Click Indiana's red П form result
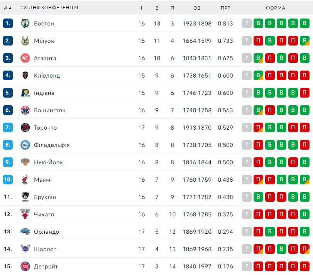Image resolution: width=313 pixels, height=275 pixels. click(x=305, y=93)
